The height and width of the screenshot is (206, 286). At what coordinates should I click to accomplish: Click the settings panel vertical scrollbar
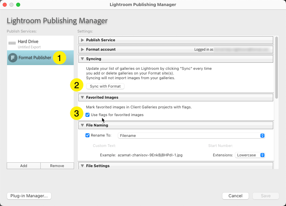(x=277, y=67)
